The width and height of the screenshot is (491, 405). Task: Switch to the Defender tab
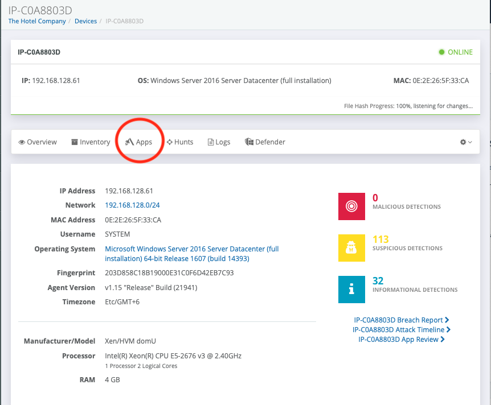[265, 142]
